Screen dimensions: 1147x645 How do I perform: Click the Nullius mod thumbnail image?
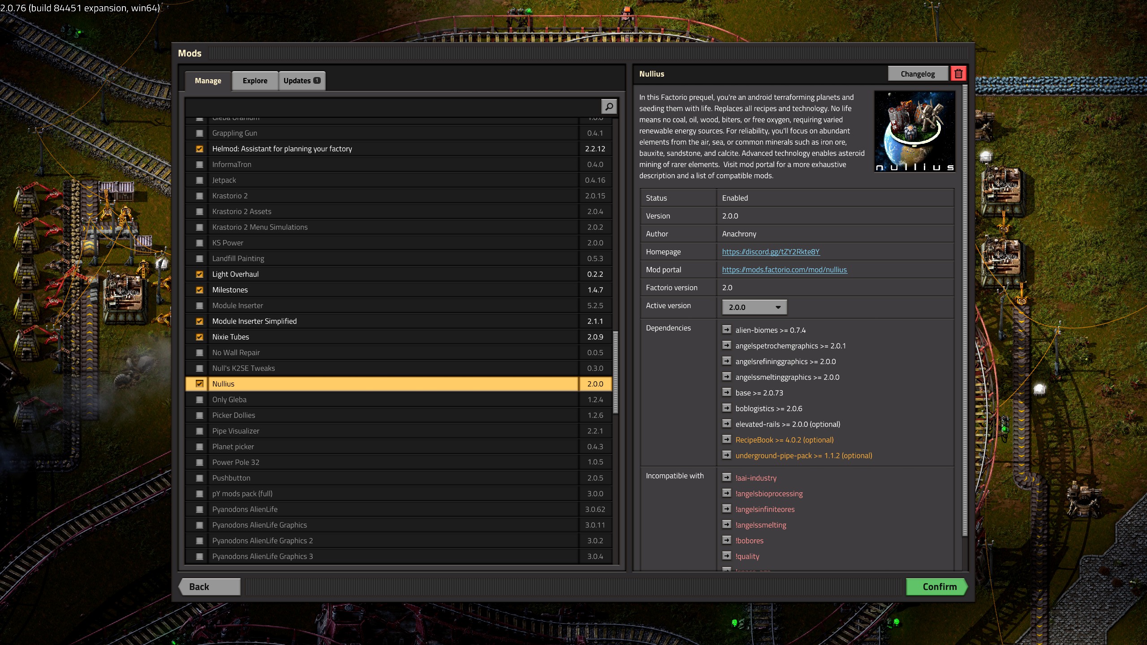coord(914,131)
